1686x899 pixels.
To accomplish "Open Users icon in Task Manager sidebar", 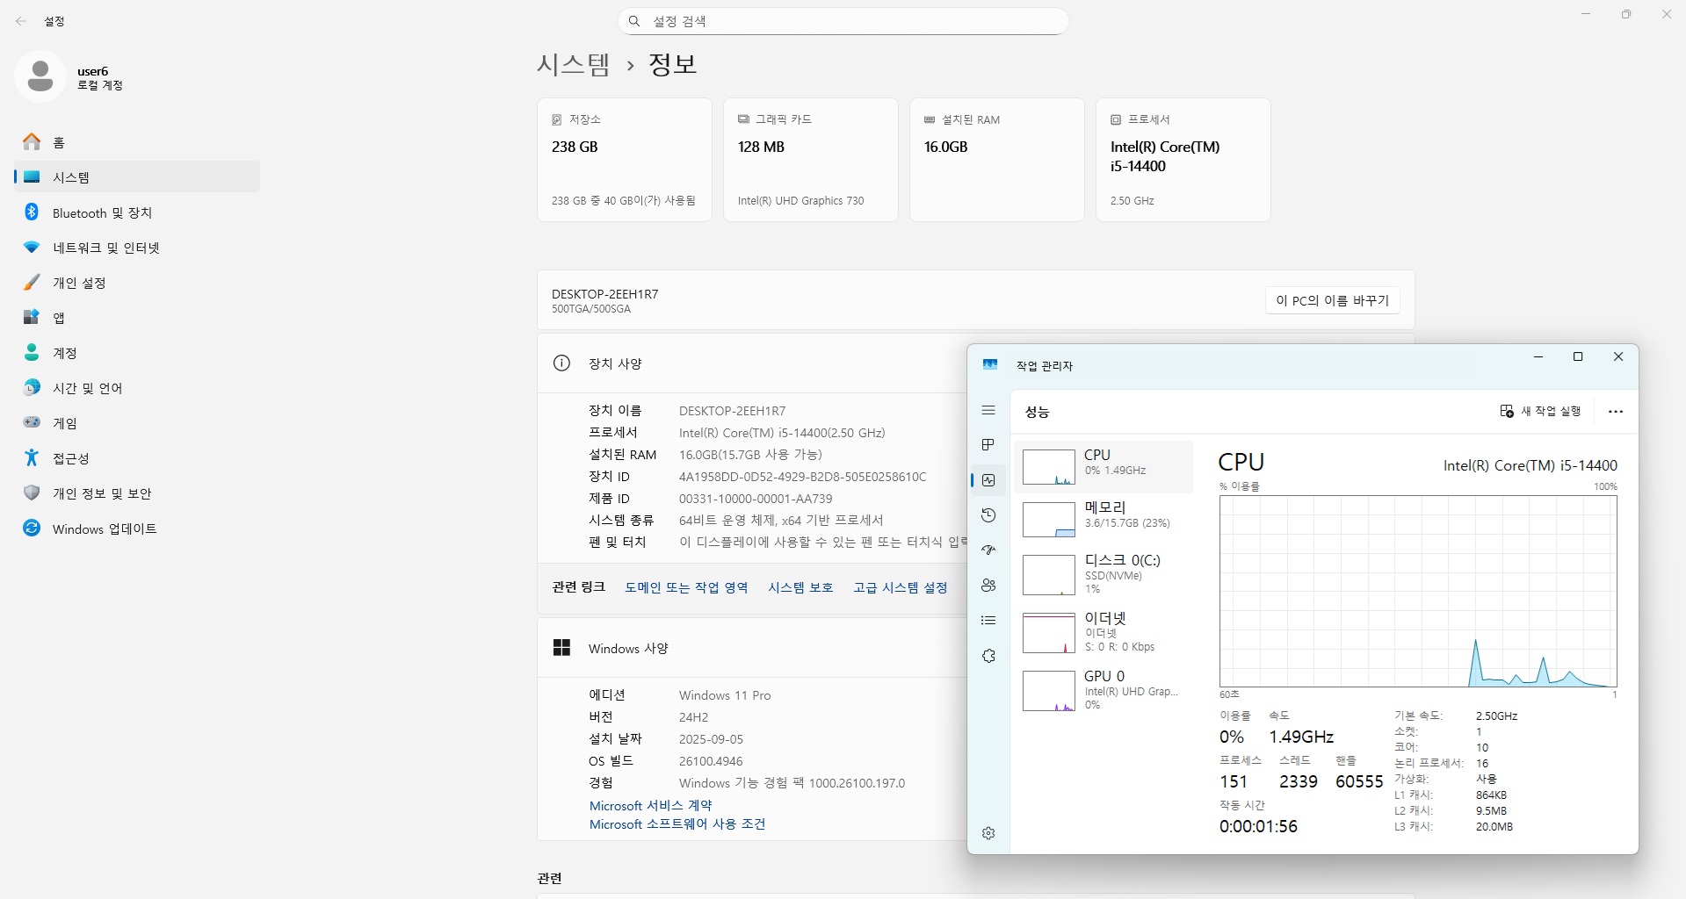I will (x=988, y=586).
